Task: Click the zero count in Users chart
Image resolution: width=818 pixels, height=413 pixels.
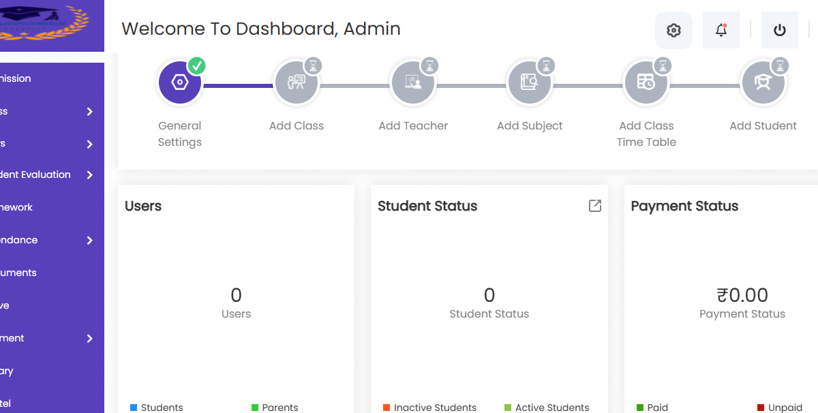Action: (236, 295)
